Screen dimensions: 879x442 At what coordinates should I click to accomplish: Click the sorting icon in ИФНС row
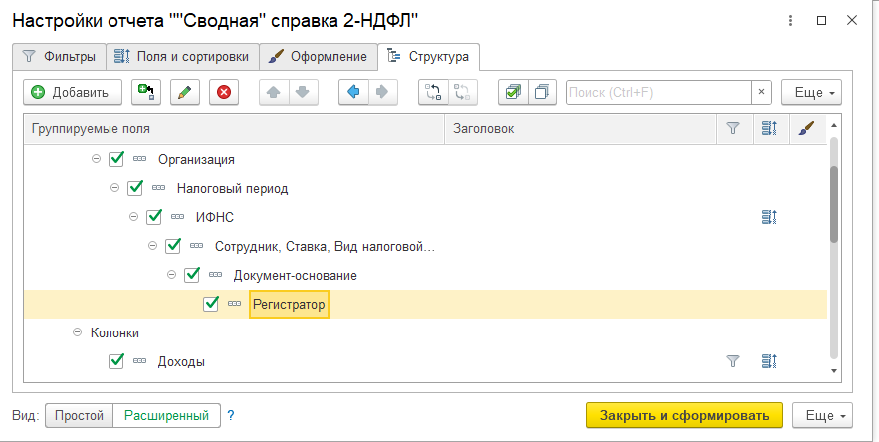click(x=769, y=216)
